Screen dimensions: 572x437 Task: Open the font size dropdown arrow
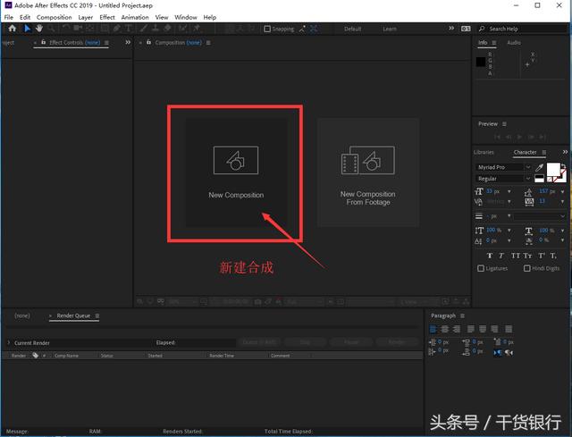(x=509, y=191)
